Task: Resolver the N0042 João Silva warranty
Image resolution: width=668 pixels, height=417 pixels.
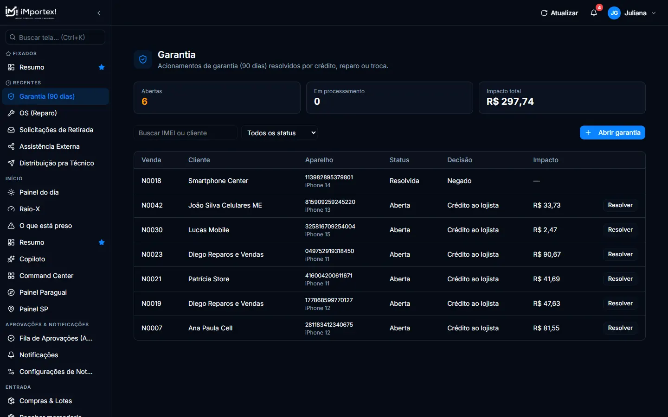Action: tap(620, 205)
